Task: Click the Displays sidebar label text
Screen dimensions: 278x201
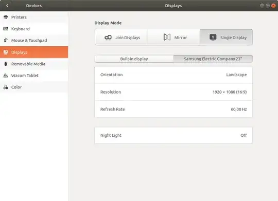Action: tap(19, 52)
